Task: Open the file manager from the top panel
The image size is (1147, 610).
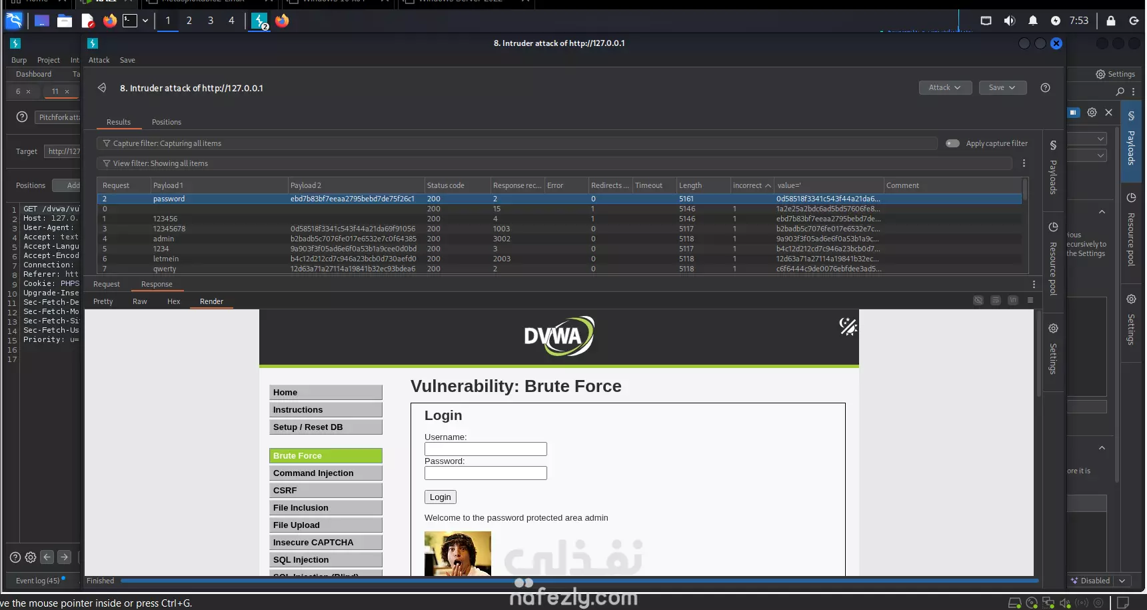Action: pyautogui.click(x=65, y=21)
